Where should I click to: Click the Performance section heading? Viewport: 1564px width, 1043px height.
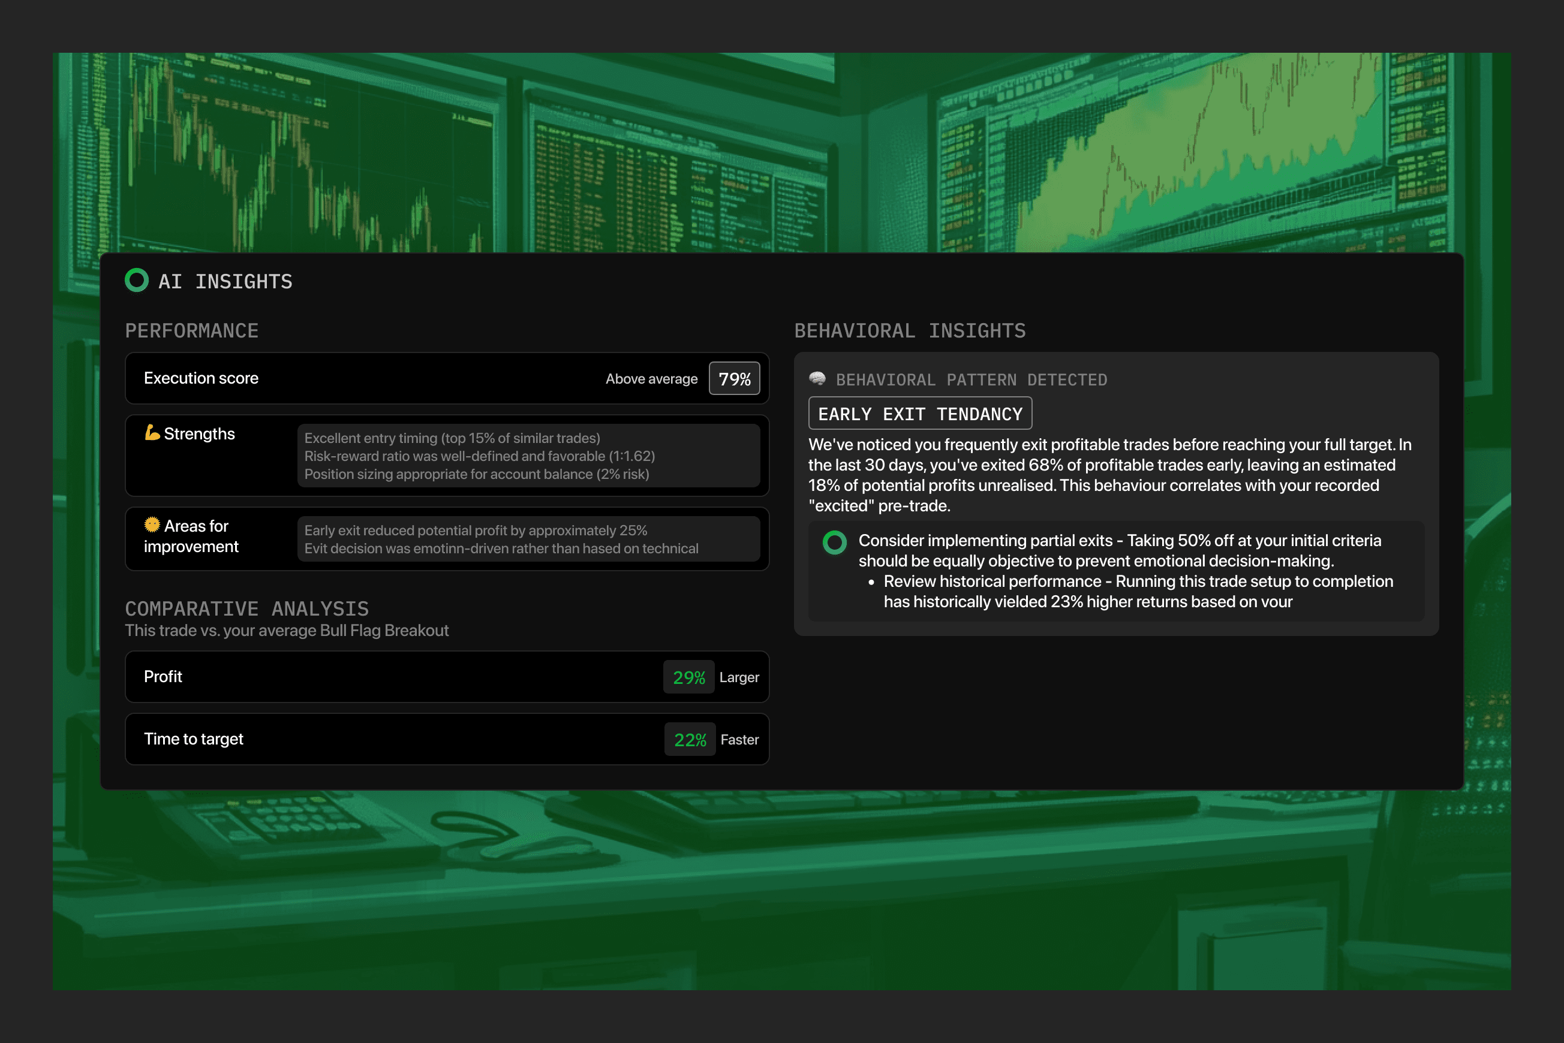pyautogui.click(x=192, y=331)
